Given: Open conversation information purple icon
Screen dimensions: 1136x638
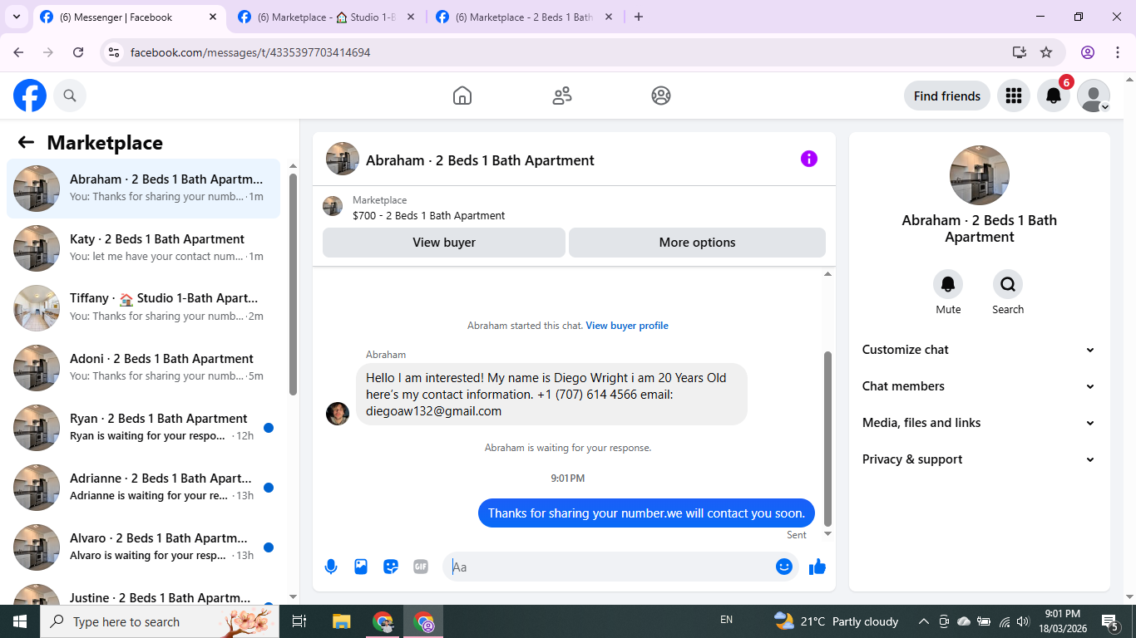Looking at the screenshot, I should [808, 159].
